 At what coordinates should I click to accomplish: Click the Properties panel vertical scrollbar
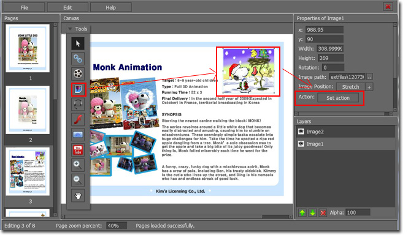click(395, 67)
